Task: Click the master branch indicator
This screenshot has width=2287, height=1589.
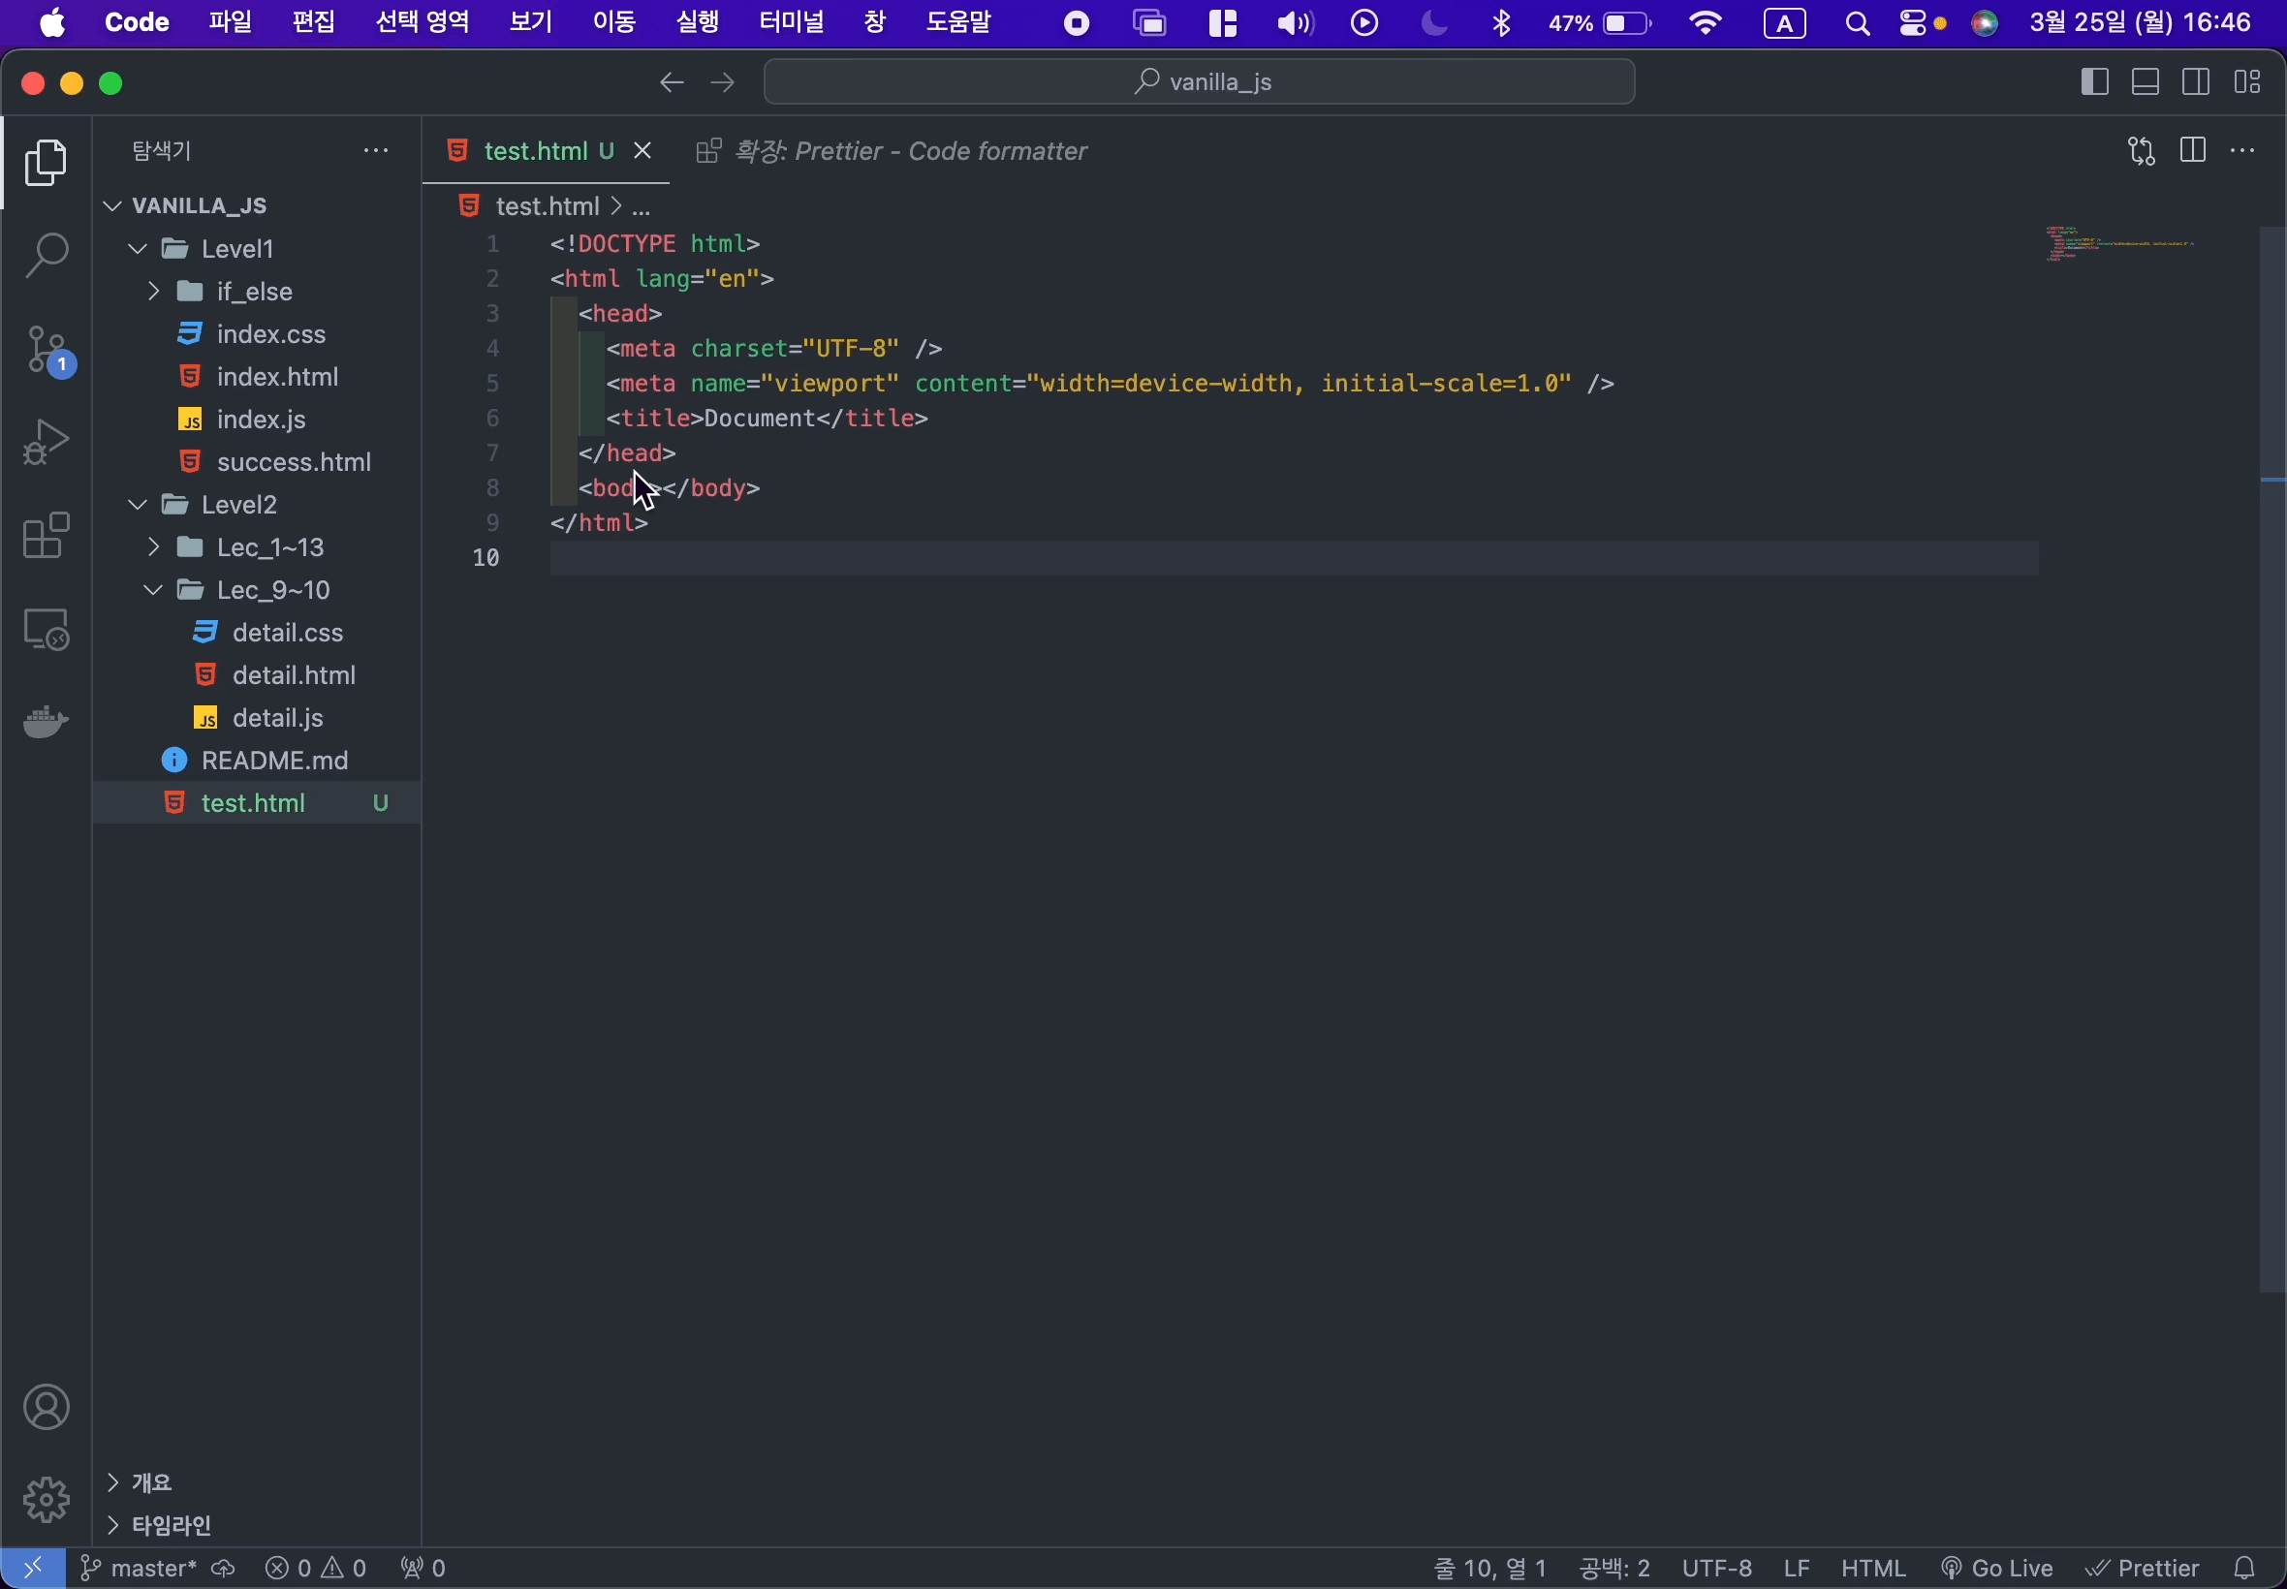Action: (140, 1569)
